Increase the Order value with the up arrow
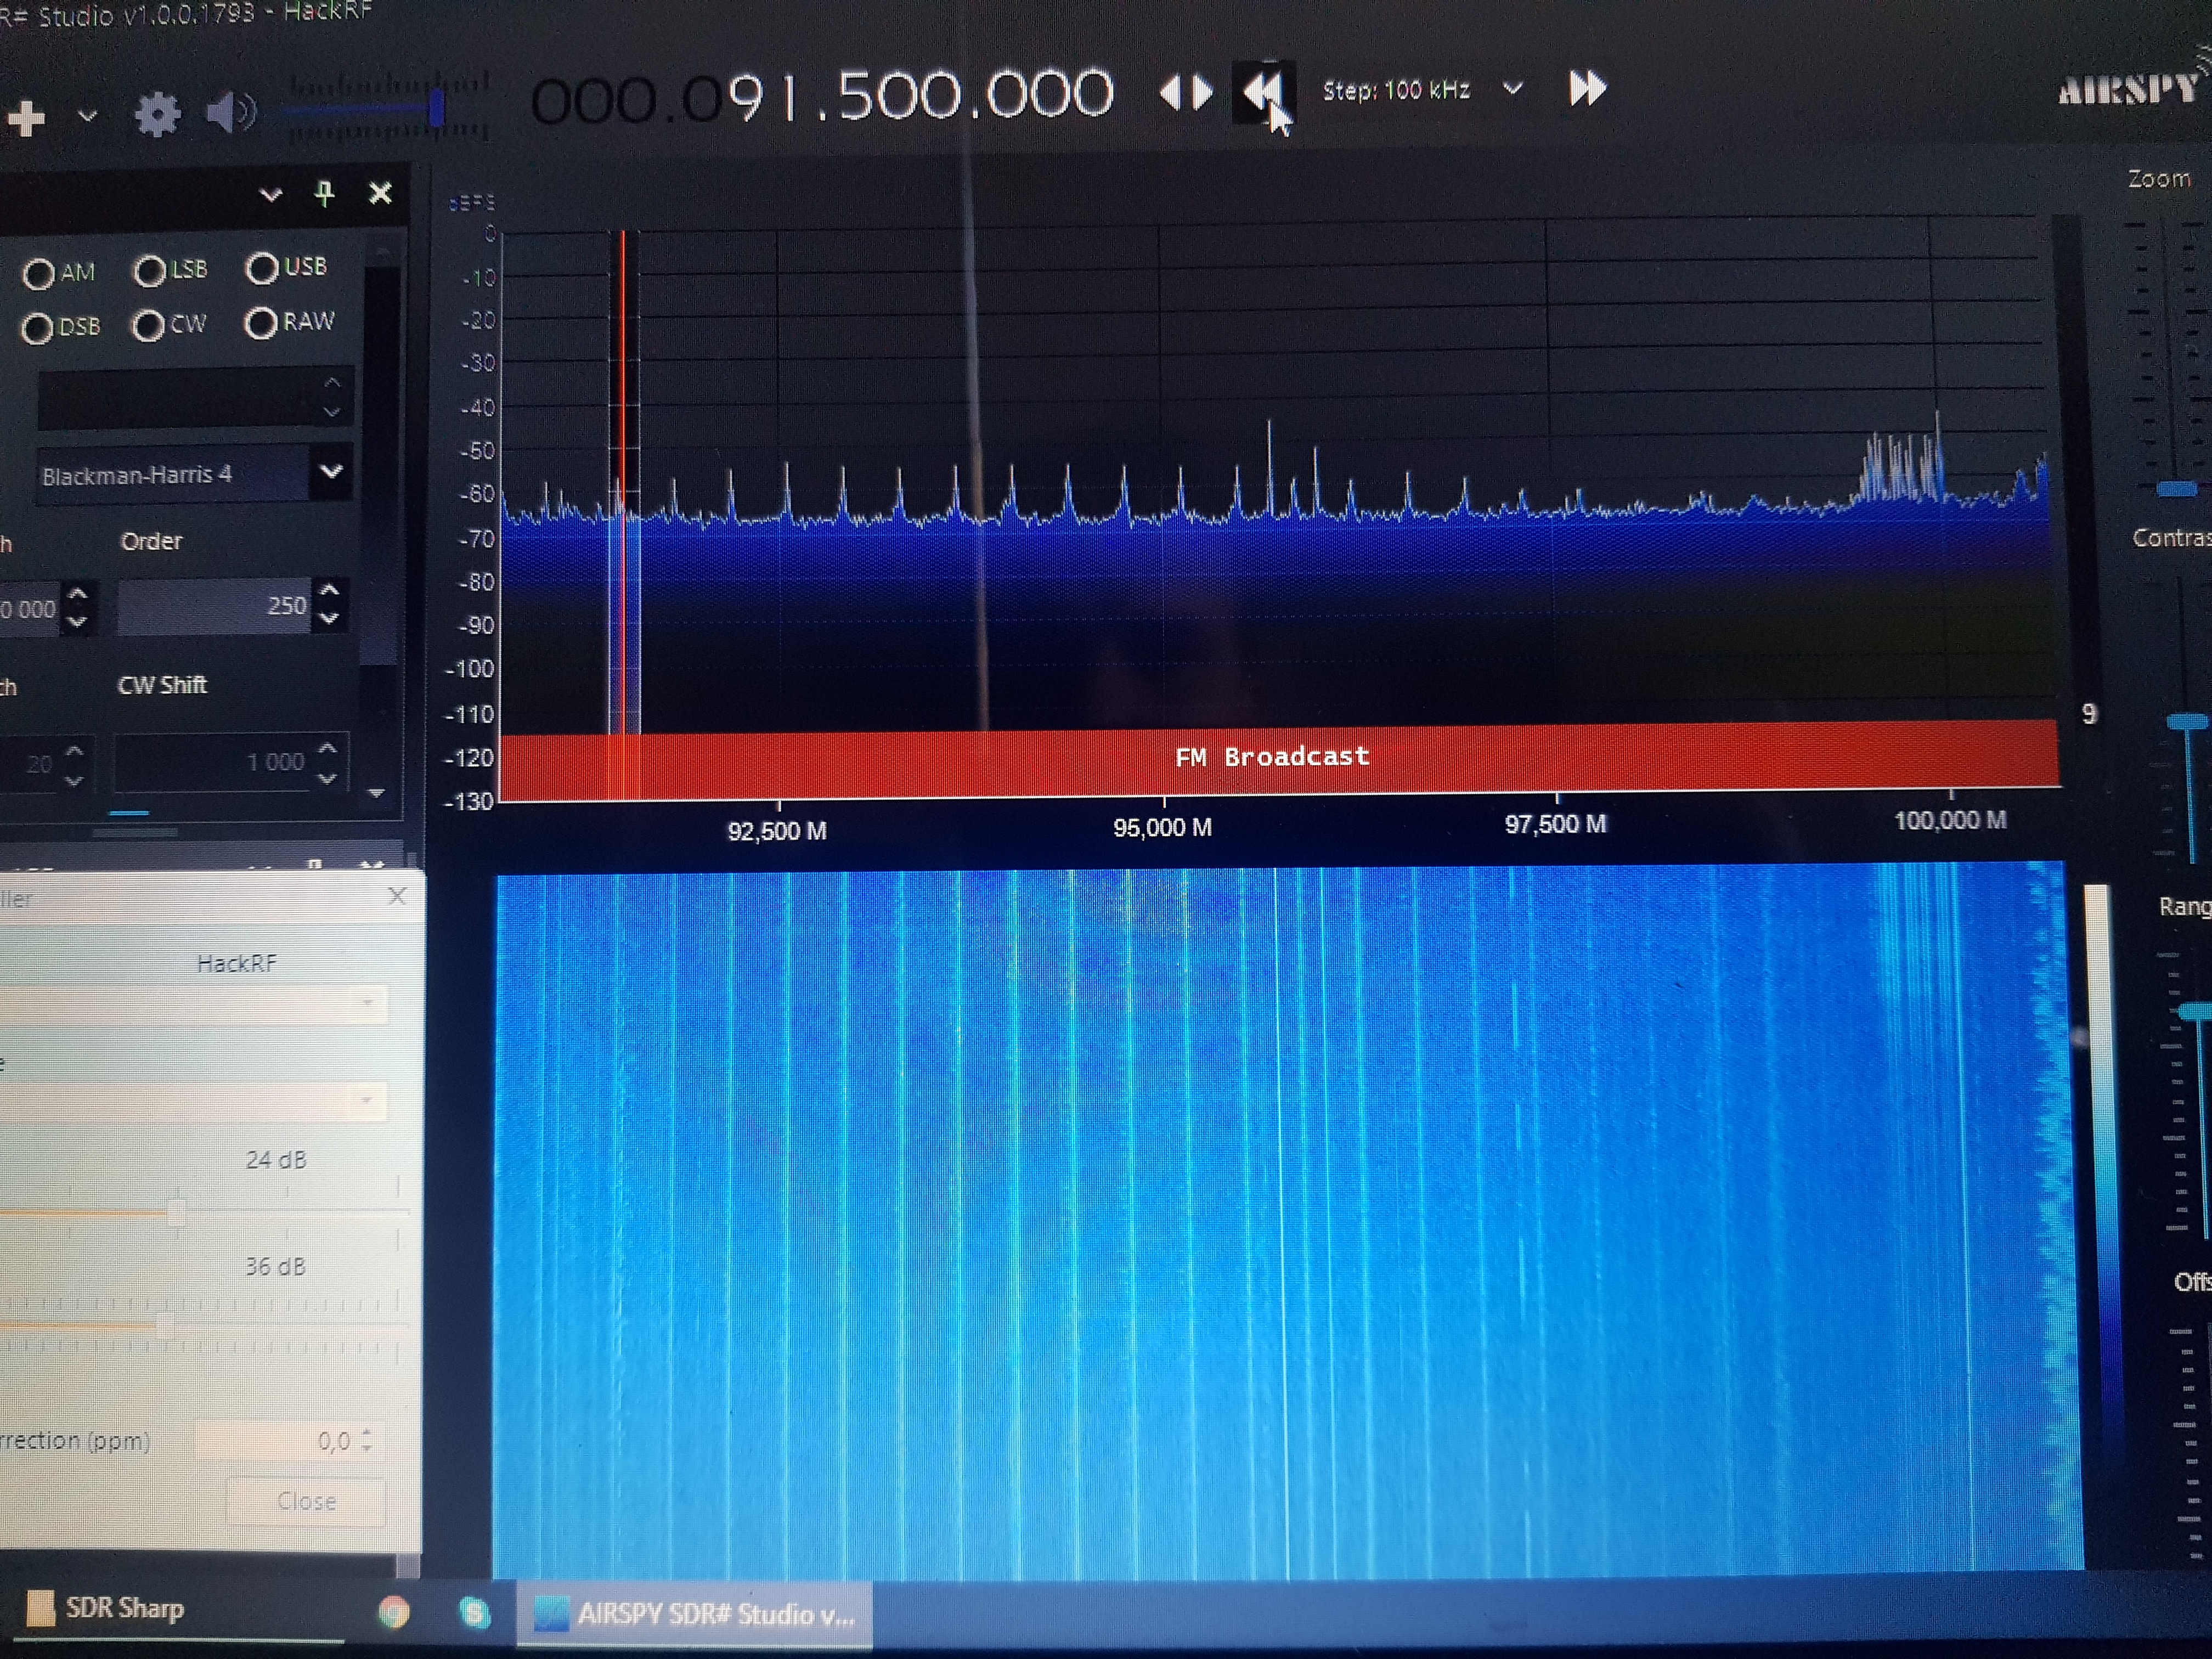The width and height of the screenshot is (2212, 1659). (330, 590)
